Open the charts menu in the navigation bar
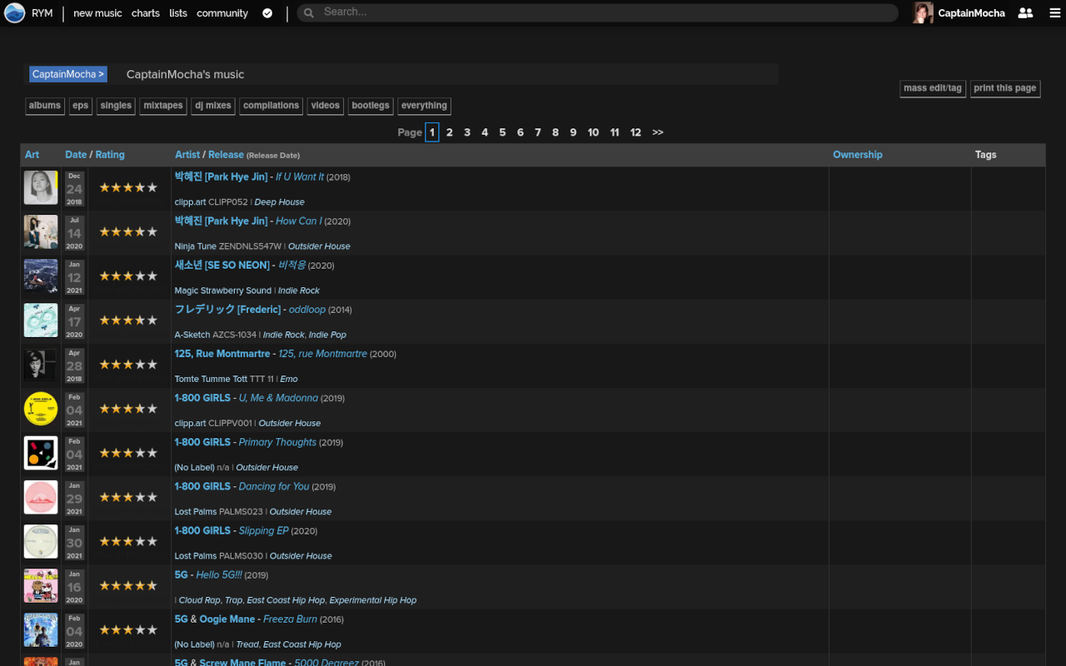 (x=145, y=13)
